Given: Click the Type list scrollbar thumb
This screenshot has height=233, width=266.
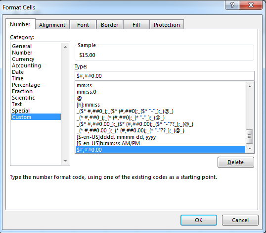Looking at the screenshot, I should [x=250, y=136].
